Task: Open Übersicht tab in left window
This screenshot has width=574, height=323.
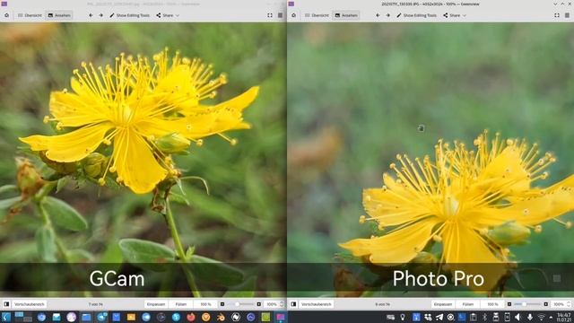Action: point(30,15)
